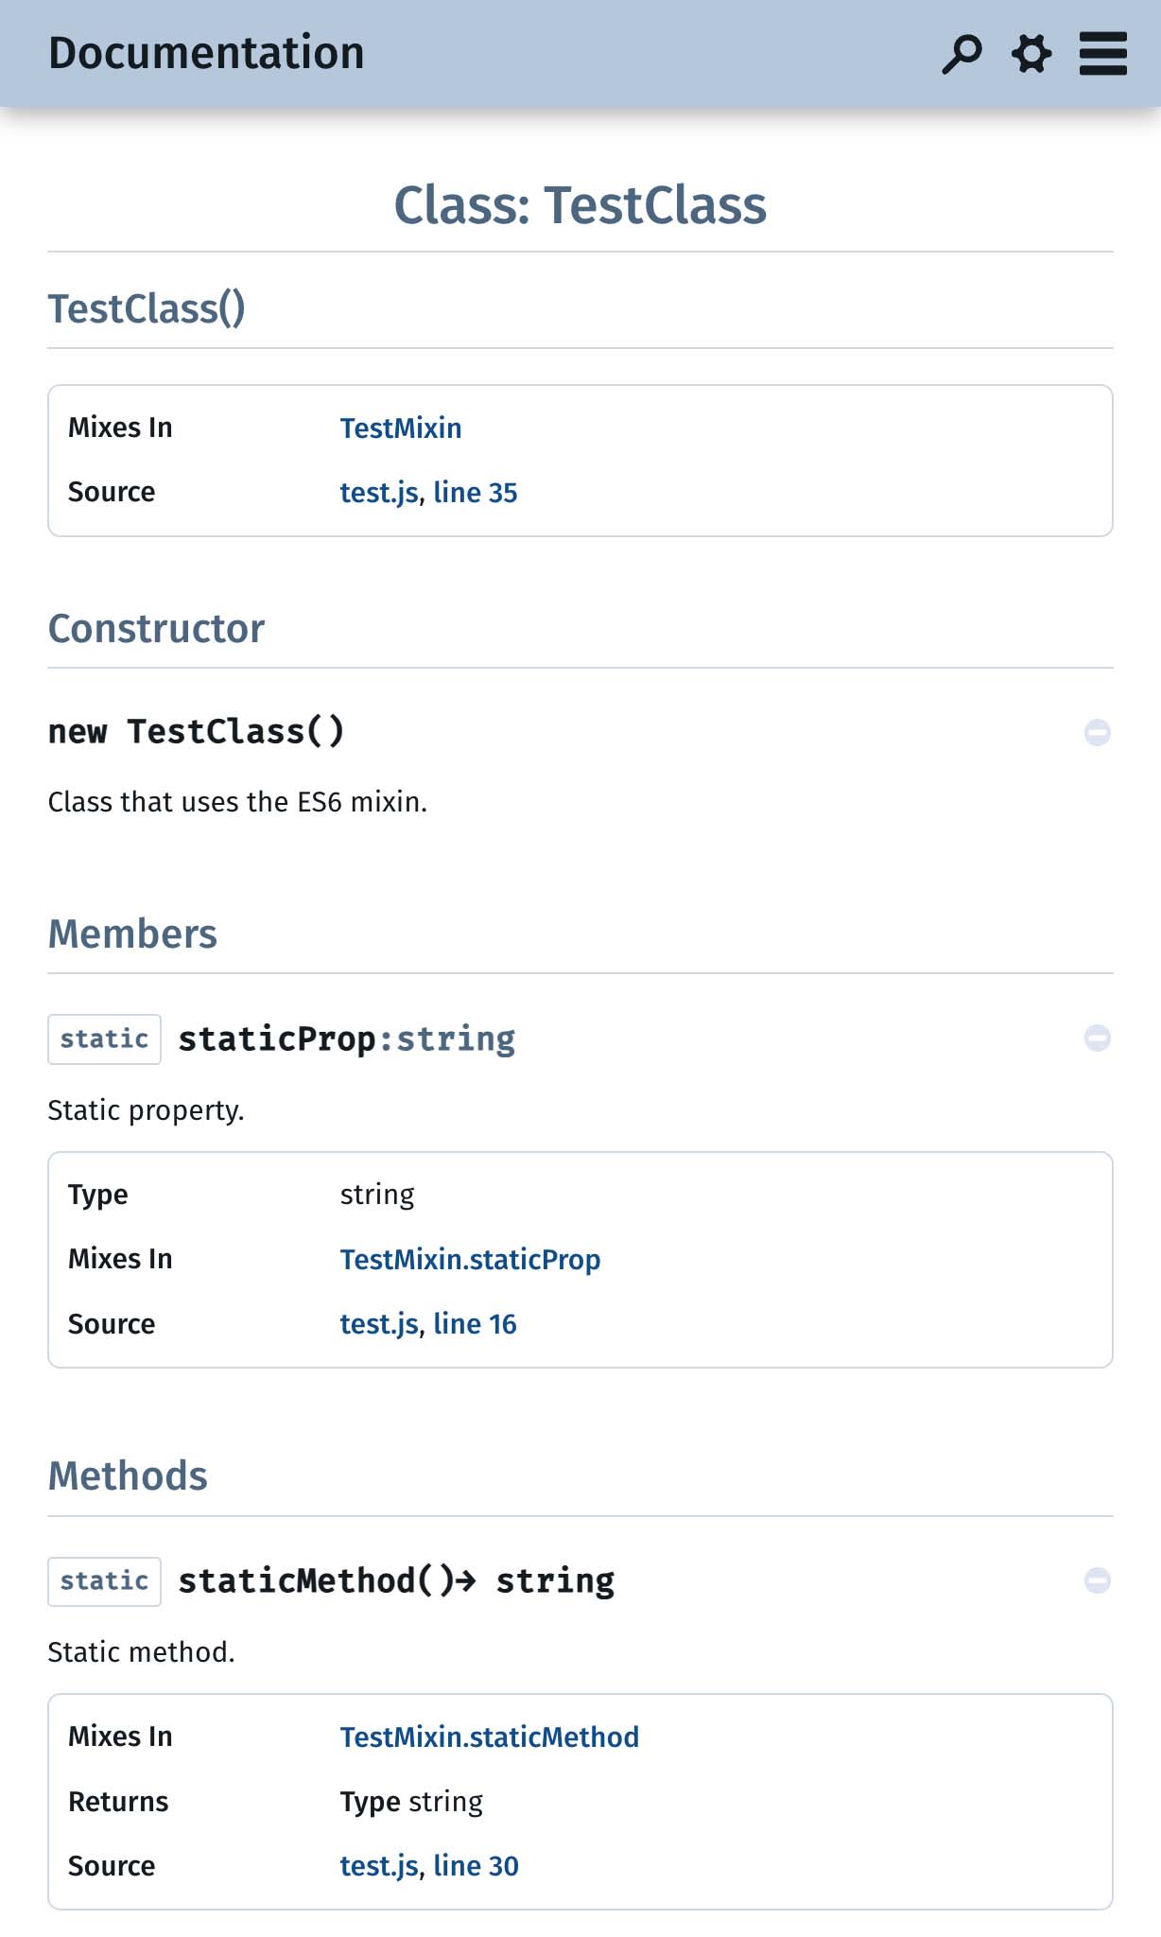Collapse the new TestClass() constructor section
The width and height of the screenshot is (1161, 1937).
click(x=1097, y=732)
